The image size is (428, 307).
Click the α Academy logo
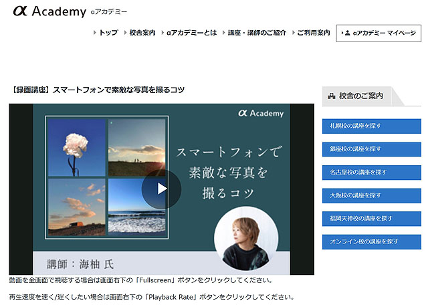[49, 11]
